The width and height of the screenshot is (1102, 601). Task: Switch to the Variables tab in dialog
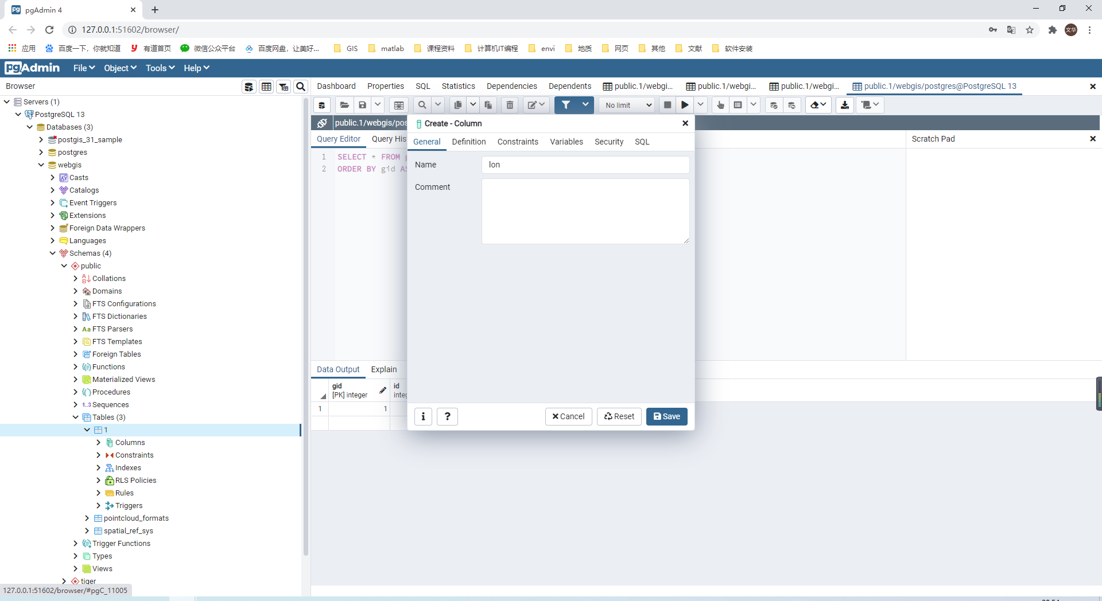click(566, 142)
